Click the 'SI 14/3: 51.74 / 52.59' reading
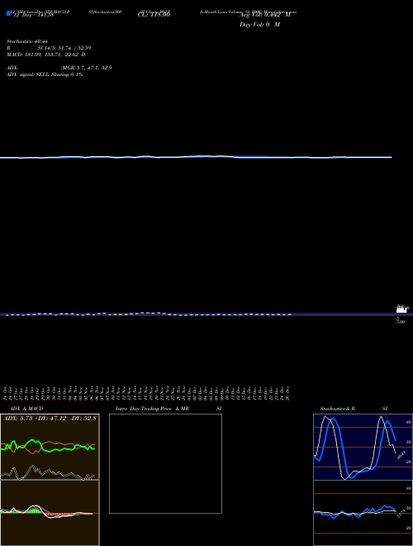Viewport: 413px width, 546px height. point(64,48)
